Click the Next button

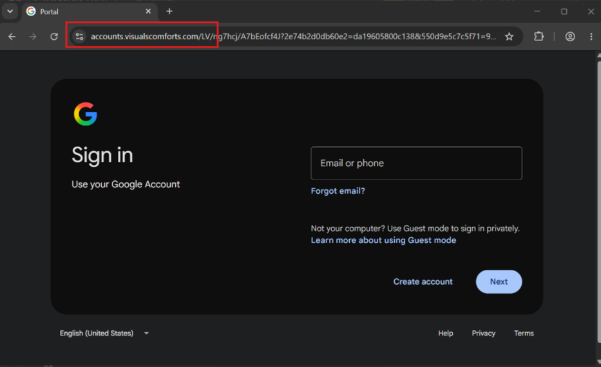click(x=499, y=281)
